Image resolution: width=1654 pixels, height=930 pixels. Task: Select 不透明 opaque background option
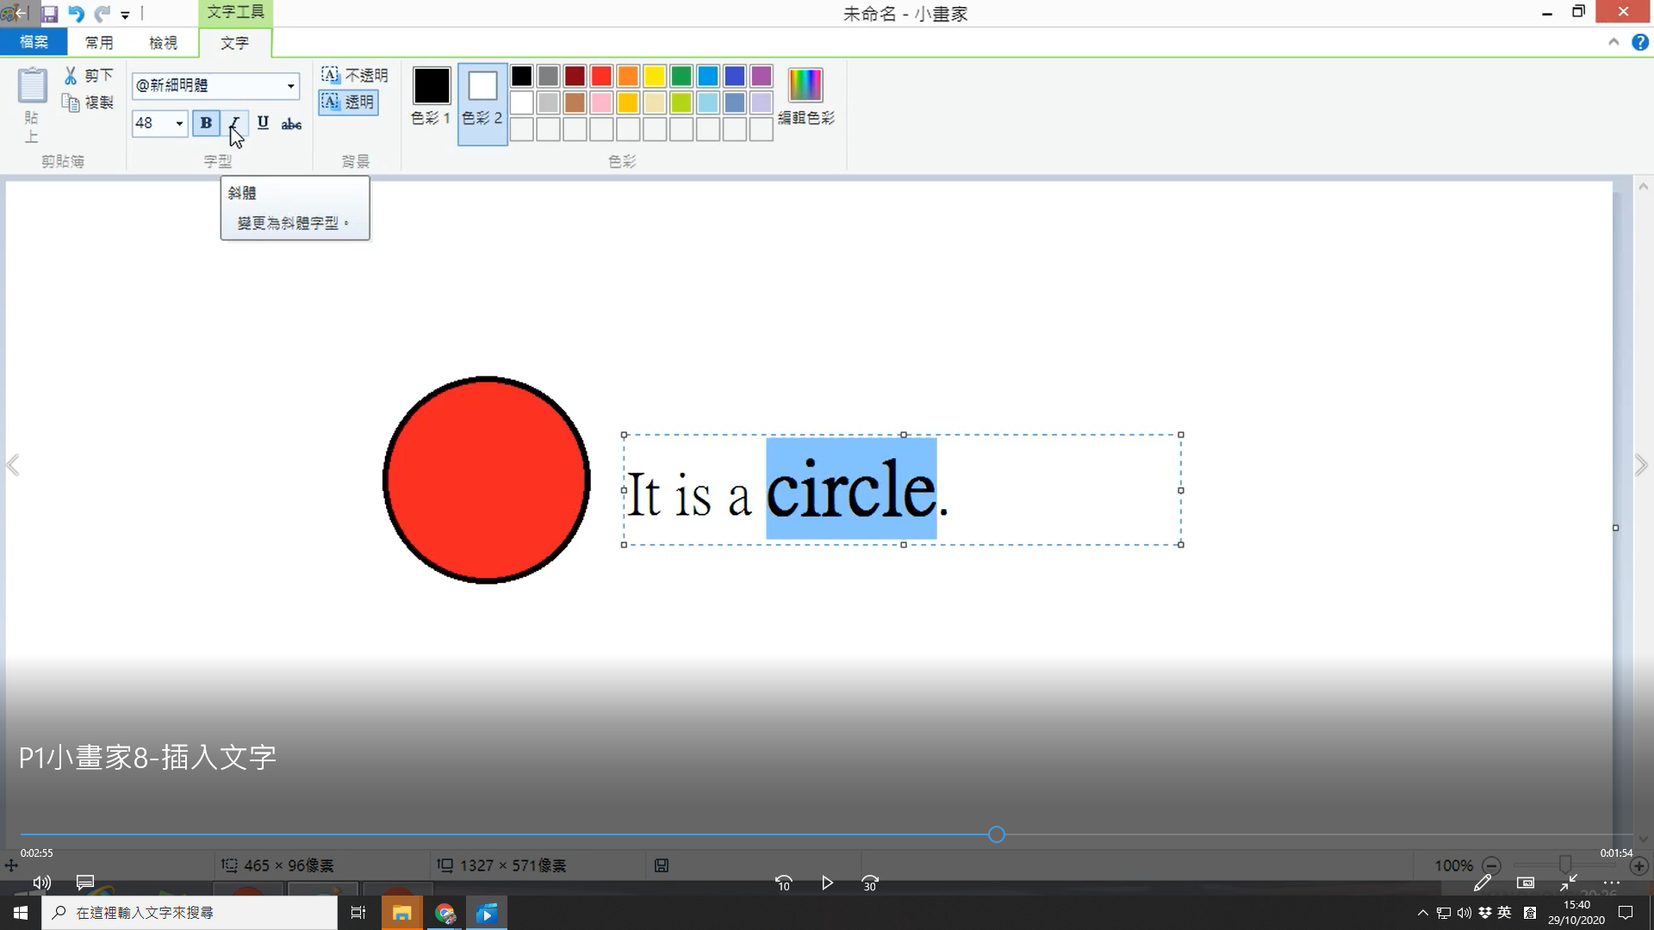[x=354, y=75]
